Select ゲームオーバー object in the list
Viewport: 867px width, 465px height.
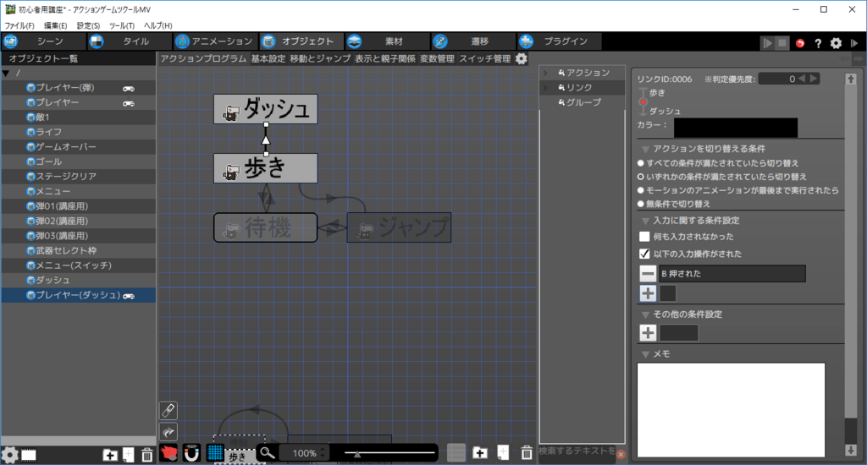tap(78, 147)
